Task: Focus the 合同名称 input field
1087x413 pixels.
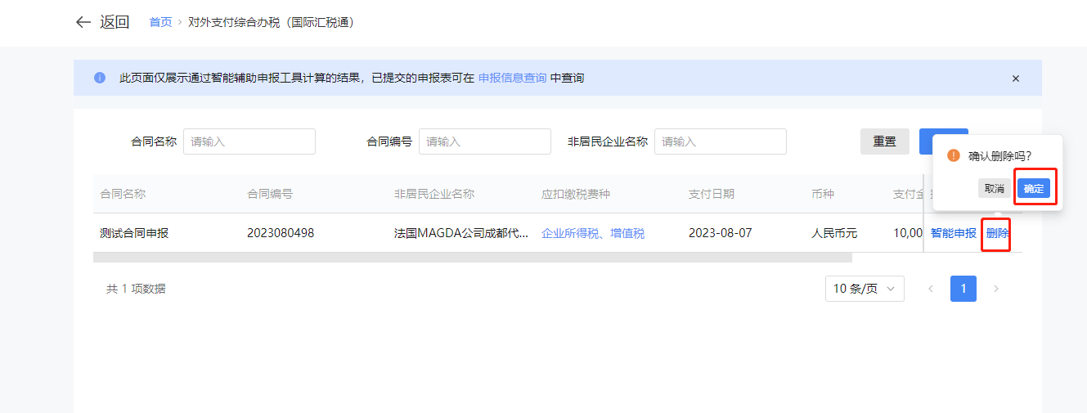Action: point(249,141)
